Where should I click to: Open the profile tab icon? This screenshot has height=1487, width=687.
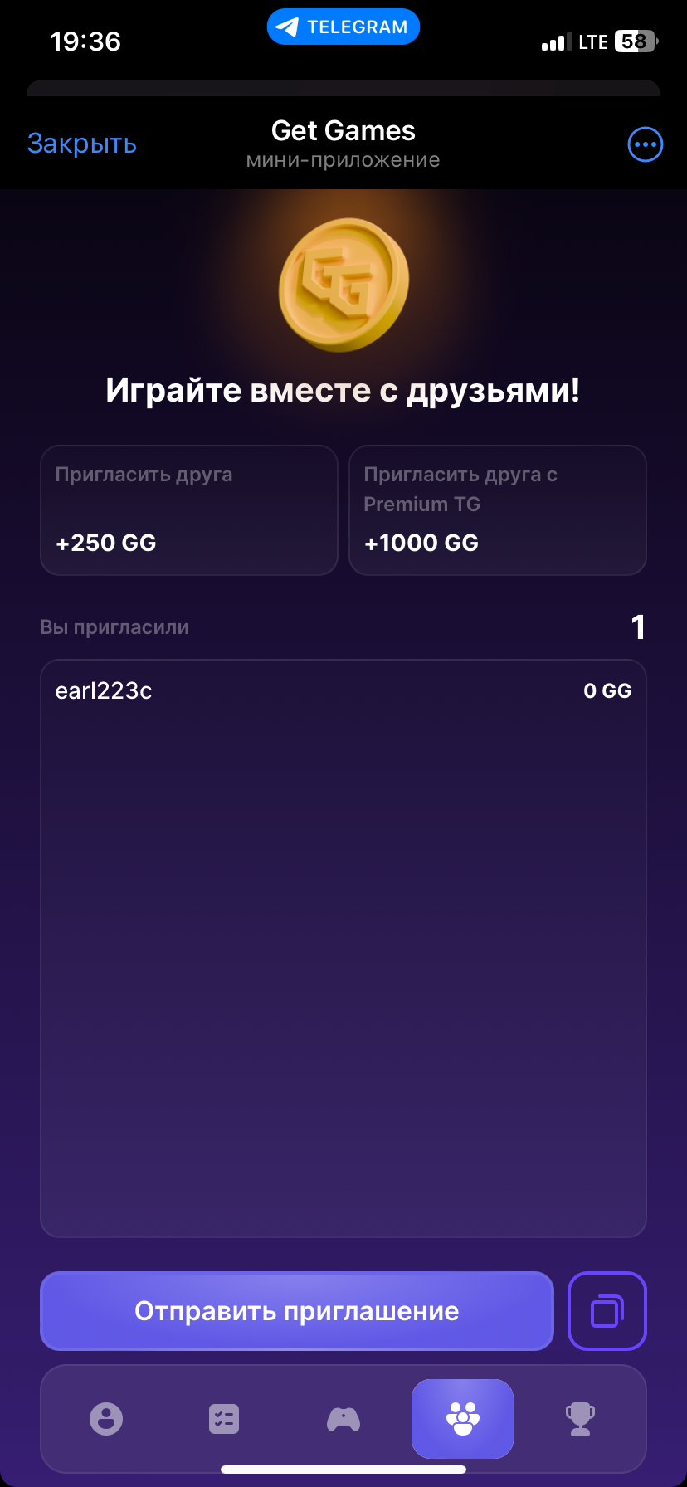click(106, 1419)
